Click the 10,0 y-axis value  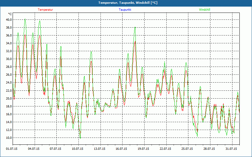(x=9, y=138)
